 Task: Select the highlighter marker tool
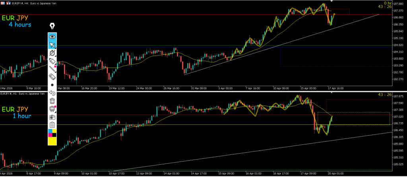pyautogui.click(x=52, y=61)
